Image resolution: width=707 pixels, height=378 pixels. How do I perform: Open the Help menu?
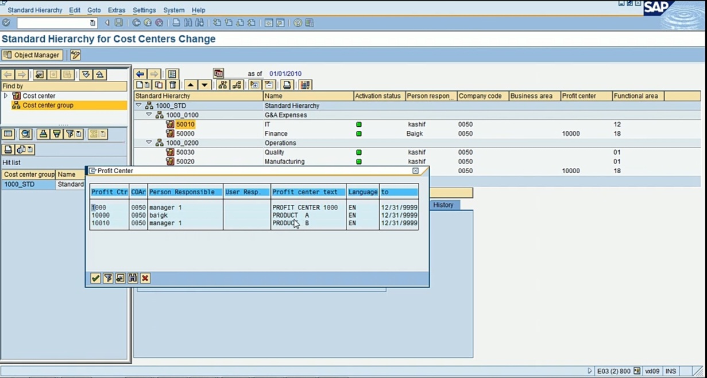pyautogui.click(x=199, y=10)
